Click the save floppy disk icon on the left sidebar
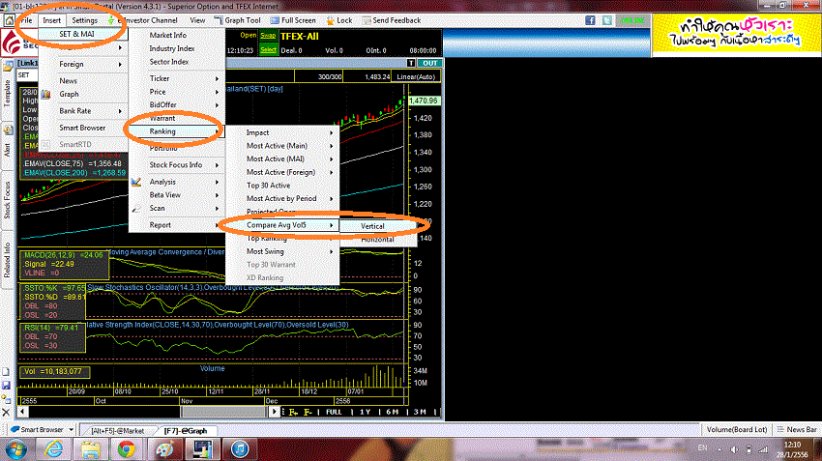 click(6, 386)
